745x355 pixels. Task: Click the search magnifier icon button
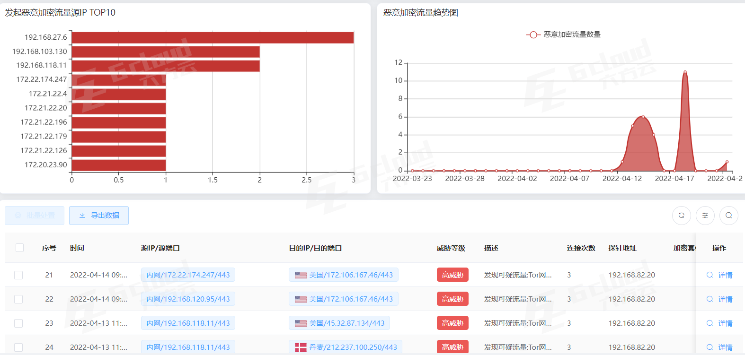coord(729,216)
